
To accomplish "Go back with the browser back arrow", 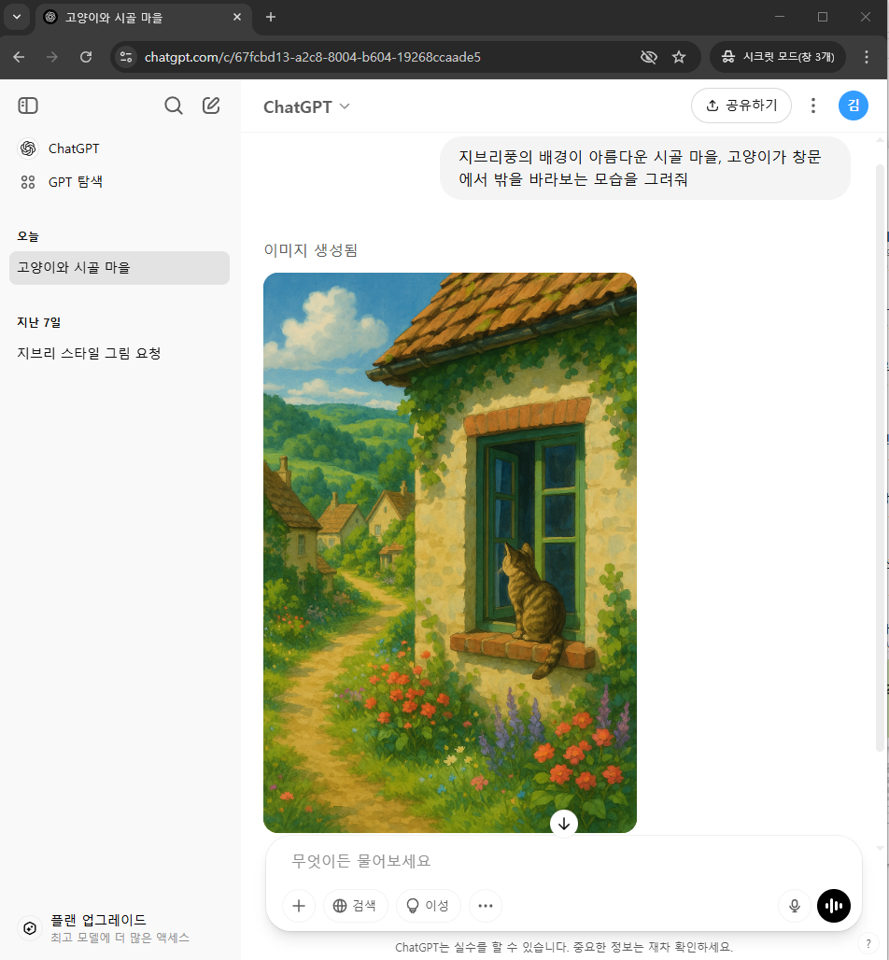I will coord(19,57).
